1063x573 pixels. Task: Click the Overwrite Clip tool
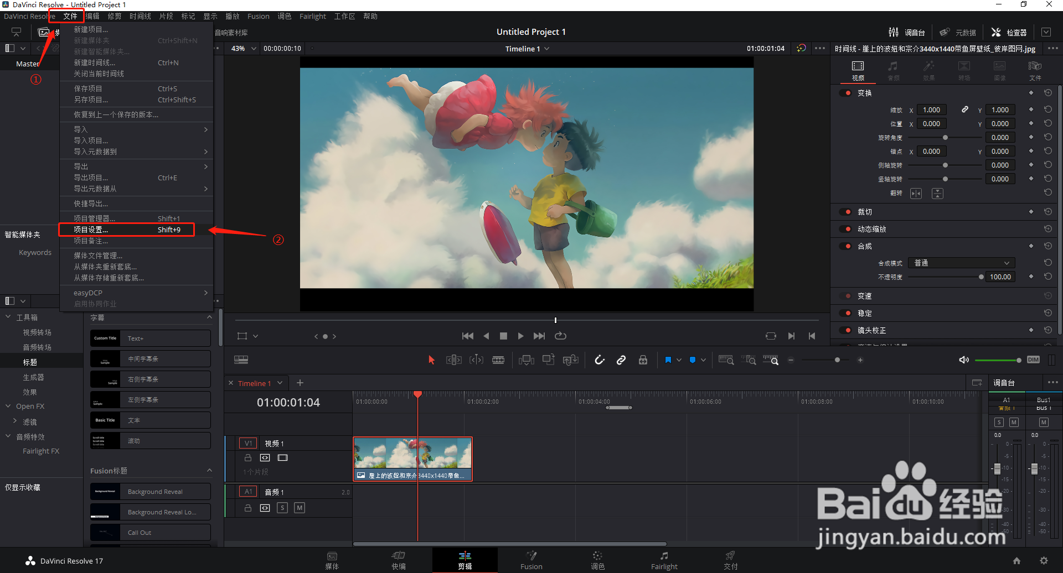(x=549, y=360)
